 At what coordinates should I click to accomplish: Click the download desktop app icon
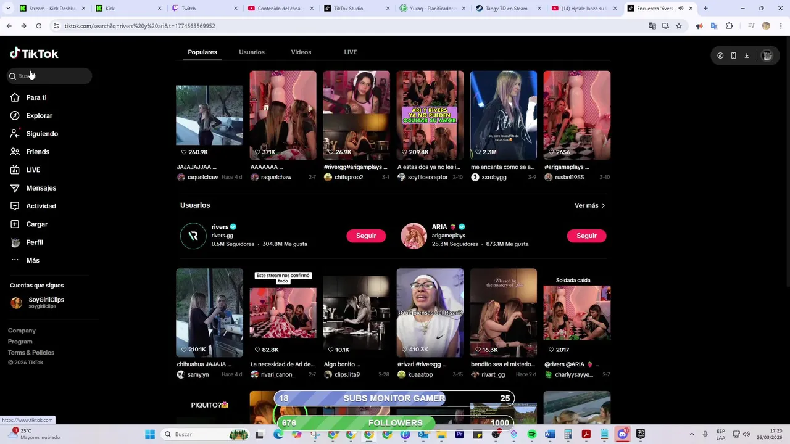[747, 55]
